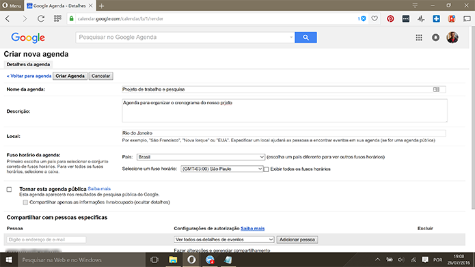Click the Google logo
This screenshot has width=475, height=267.
click(28, 38)
